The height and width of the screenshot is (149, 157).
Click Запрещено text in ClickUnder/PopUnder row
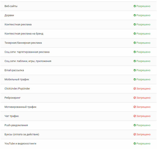[x=143, y=89]
